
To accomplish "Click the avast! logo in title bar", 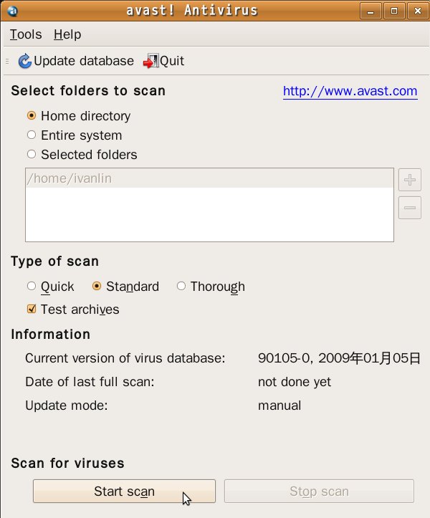I will coord(12,11).
